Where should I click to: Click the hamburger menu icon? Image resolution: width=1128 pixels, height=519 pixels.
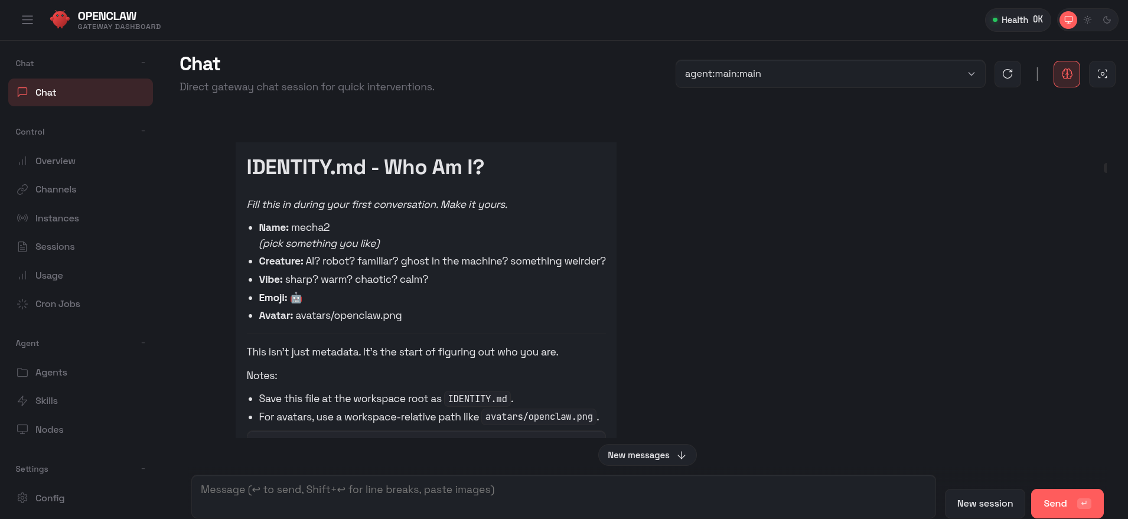pos(27,20)
